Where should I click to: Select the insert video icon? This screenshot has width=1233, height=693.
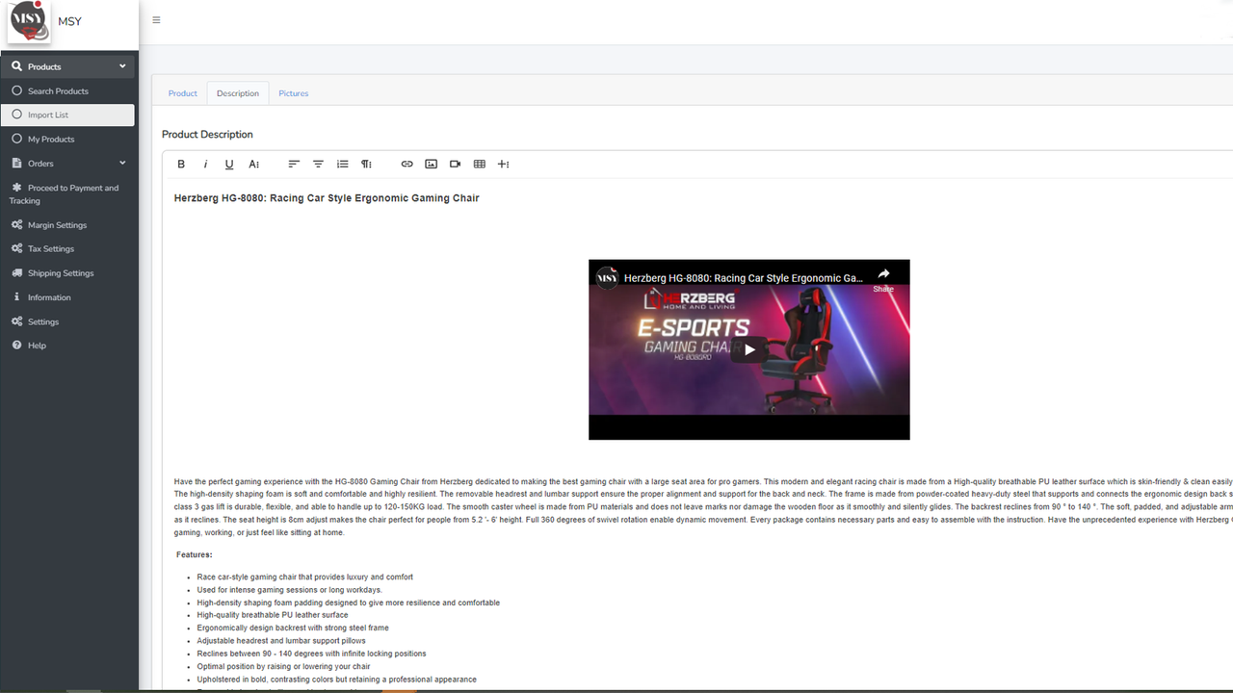[x=455, y=164]
